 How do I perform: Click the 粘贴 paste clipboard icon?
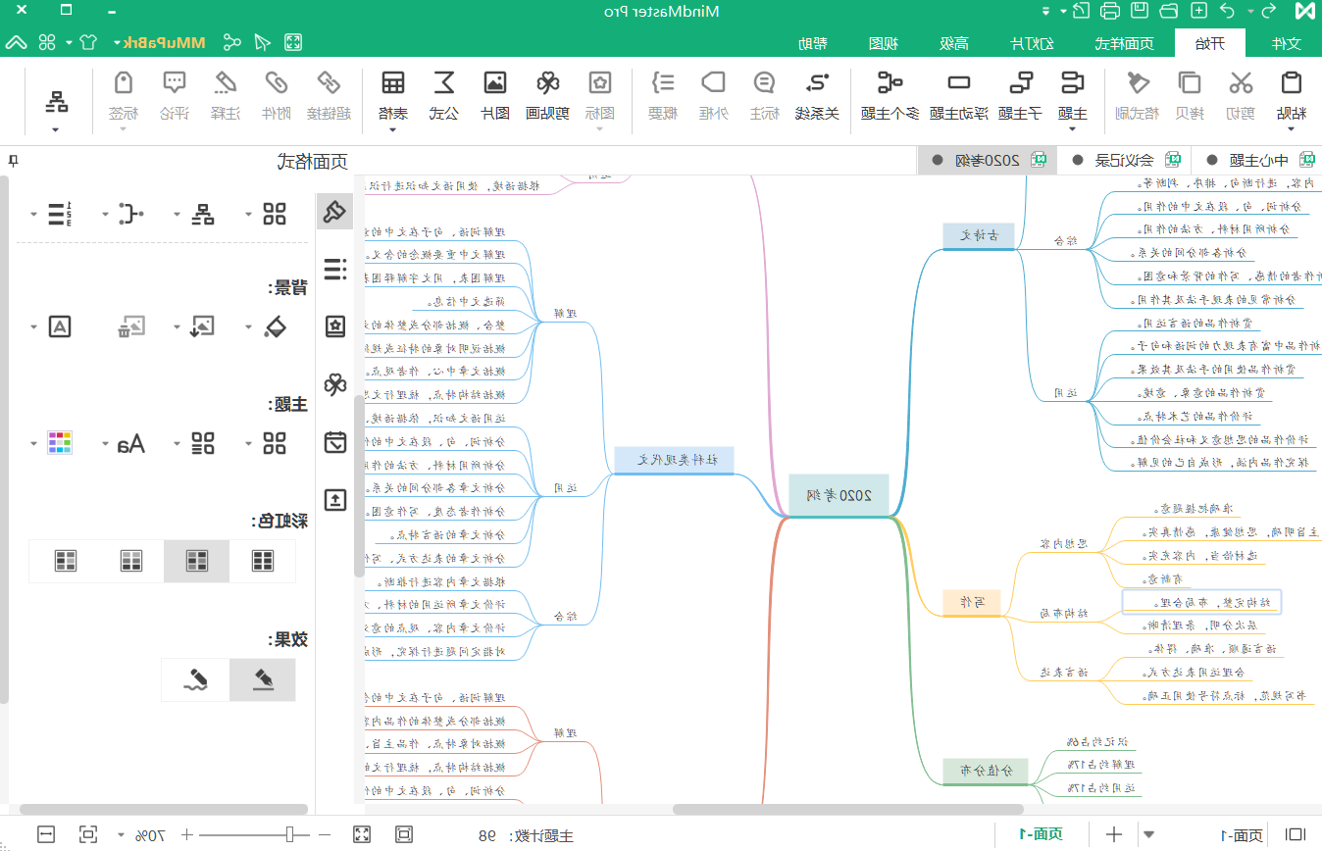coord(1292,84)
